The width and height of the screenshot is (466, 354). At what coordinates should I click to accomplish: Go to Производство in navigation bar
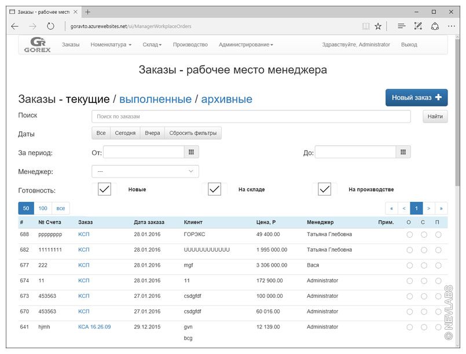(190, 45)
